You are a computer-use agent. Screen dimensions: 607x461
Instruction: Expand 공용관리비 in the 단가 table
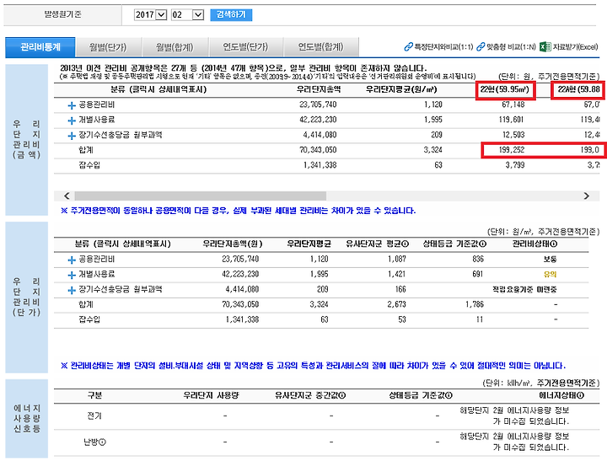click(72, 260)
